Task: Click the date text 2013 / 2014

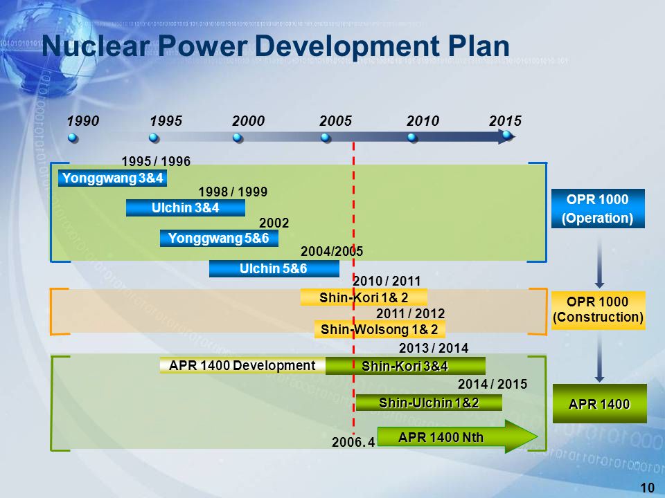Action: tap(434, 349)
